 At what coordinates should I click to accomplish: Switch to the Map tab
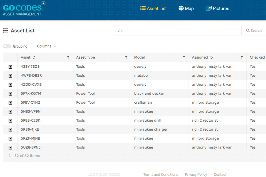click(189, 8)
